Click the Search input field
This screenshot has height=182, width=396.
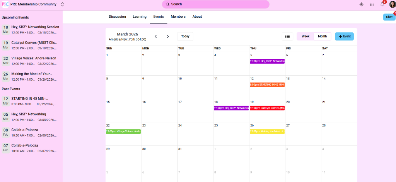pos(215,4)
